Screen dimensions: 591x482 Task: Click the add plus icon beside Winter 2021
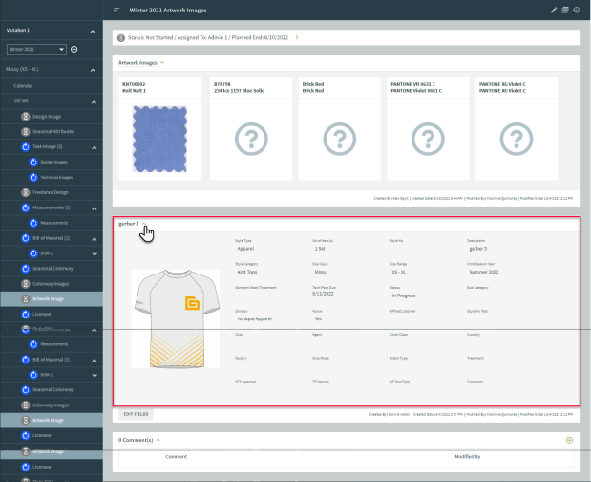[74, 49]
